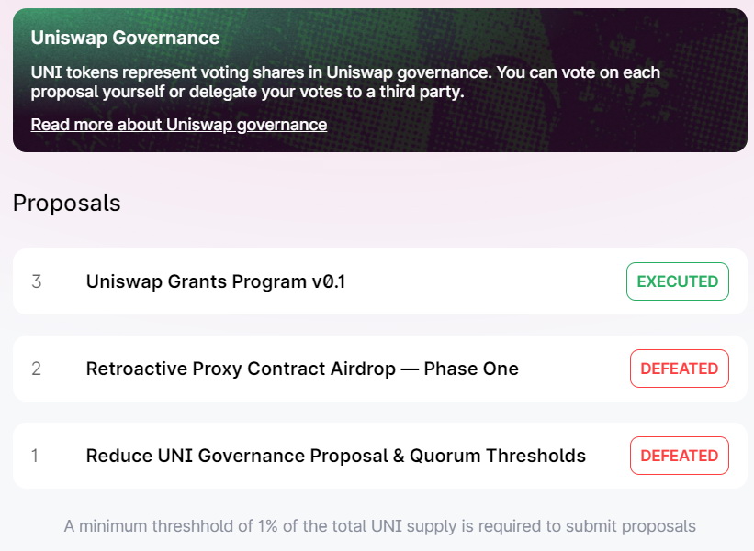
Task: Open the Read more about Uniswap governance link
Action: tap(179, 125)
